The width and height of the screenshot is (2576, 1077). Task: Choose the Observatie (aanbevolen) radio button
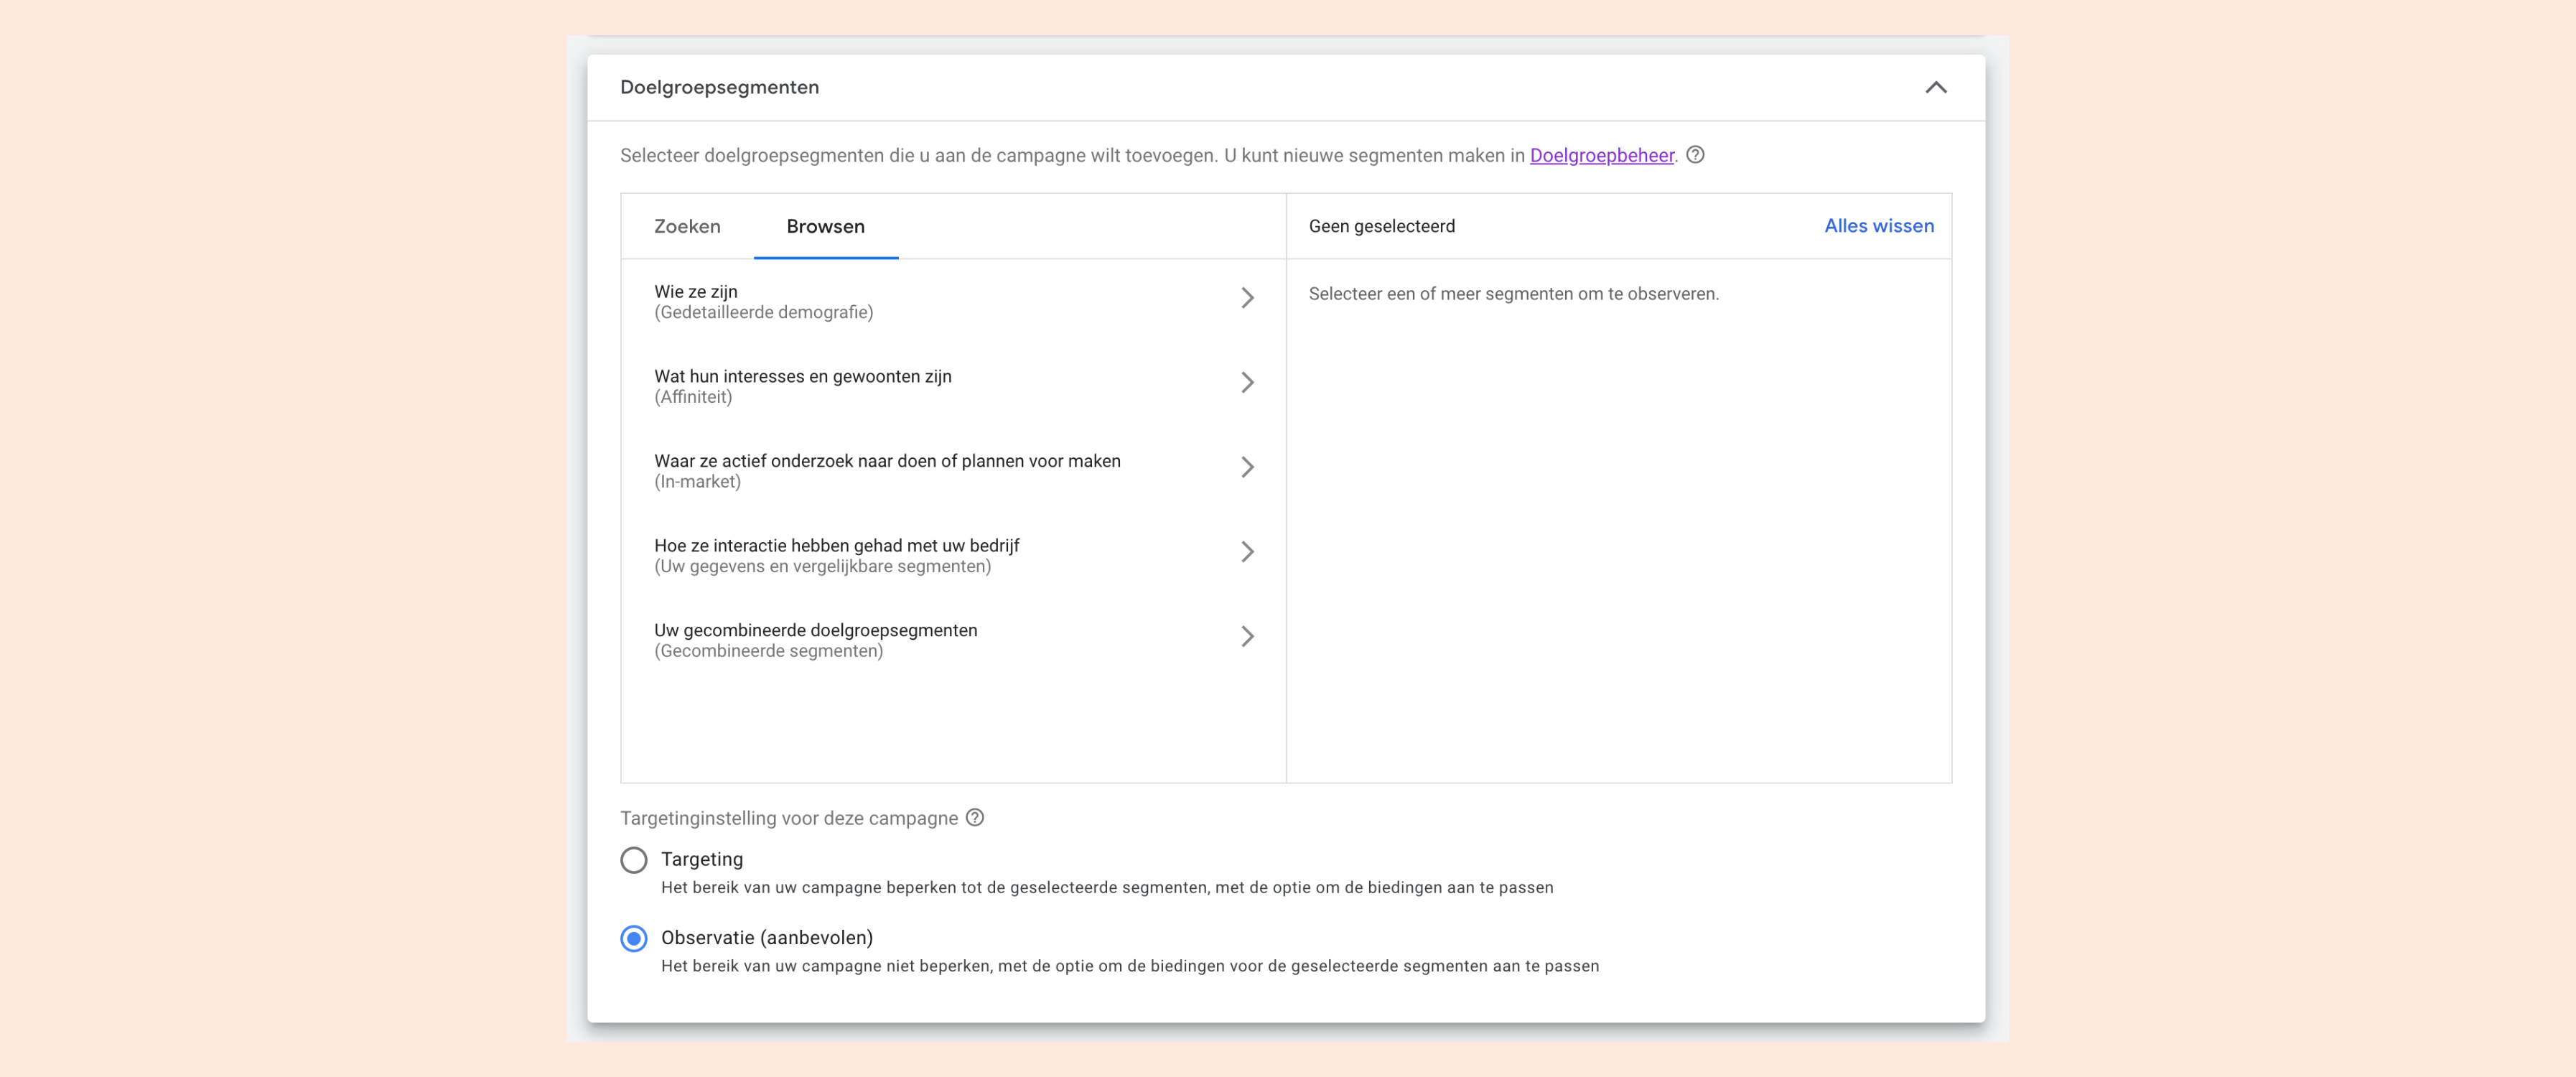pos(634,939)
